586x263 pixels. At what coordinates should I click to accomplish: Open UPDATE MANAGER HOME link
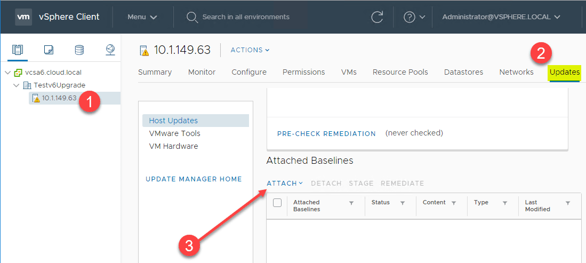click(x=194, y=179)
